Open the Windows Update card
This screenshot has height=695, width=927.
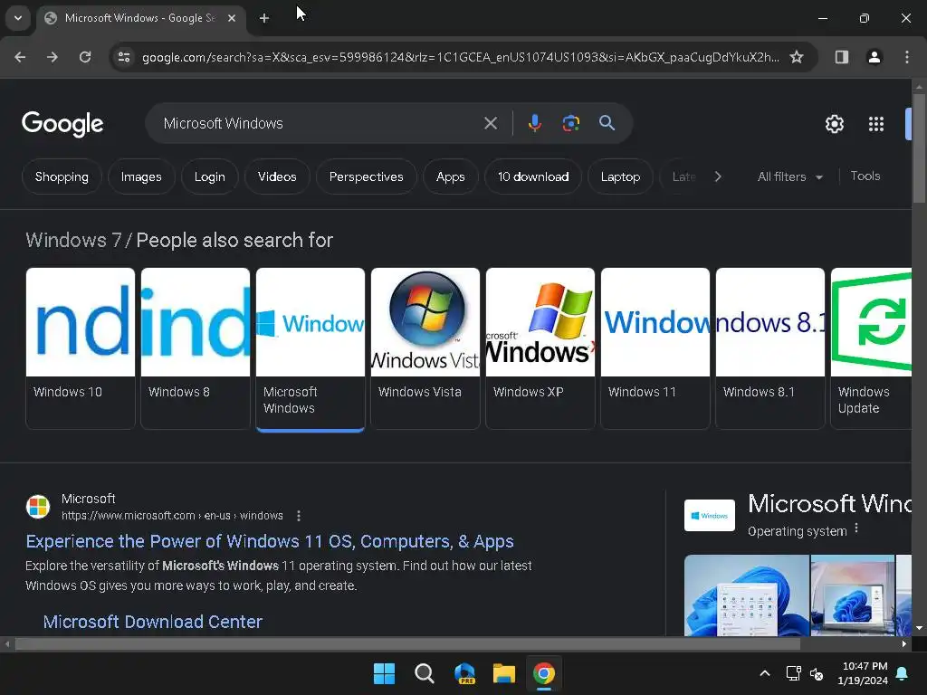(871, 348)
